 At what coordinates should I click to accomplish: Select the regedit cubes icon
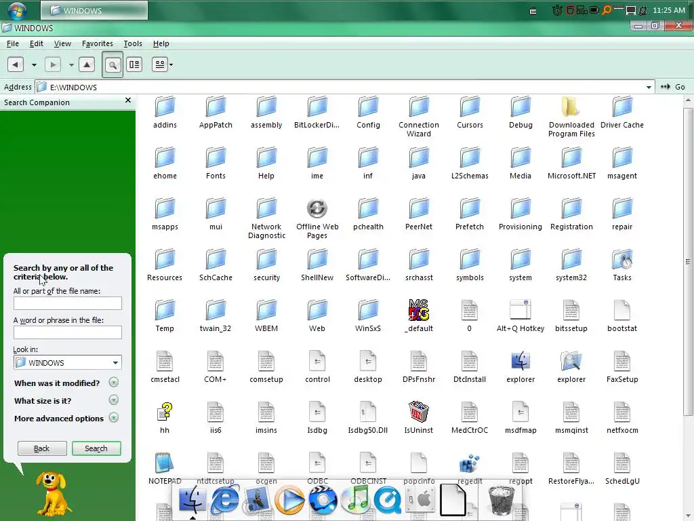point(469,463)
